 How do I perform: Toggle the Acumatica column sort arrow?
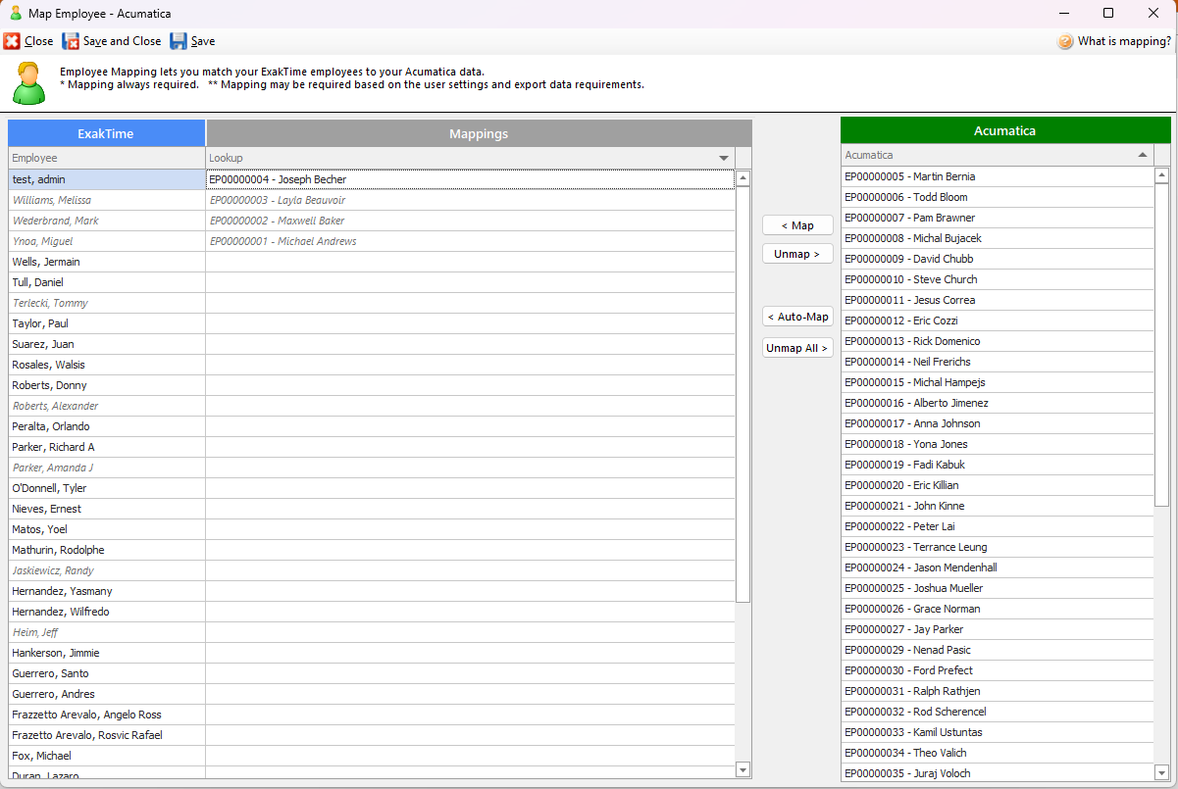tap(1143, 155)
